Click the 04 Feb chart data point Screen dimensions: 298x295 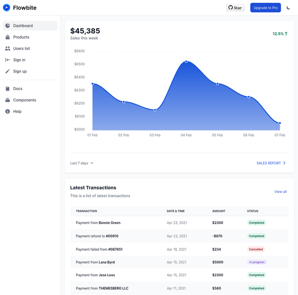pyautogui.click(x=186, y=62)
